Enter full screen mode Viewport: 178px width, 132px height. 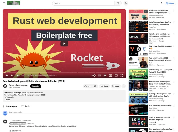pos(122,76)
